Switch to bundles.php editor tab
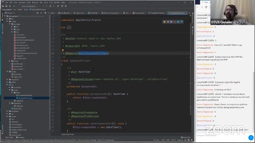The image size is (255, 143). [64, 13]
